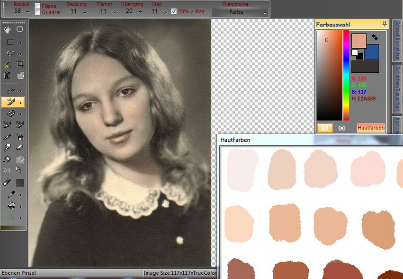Choose the lasso selection tool
This screenshot has width=403, height=279.
tap(10, 53)
